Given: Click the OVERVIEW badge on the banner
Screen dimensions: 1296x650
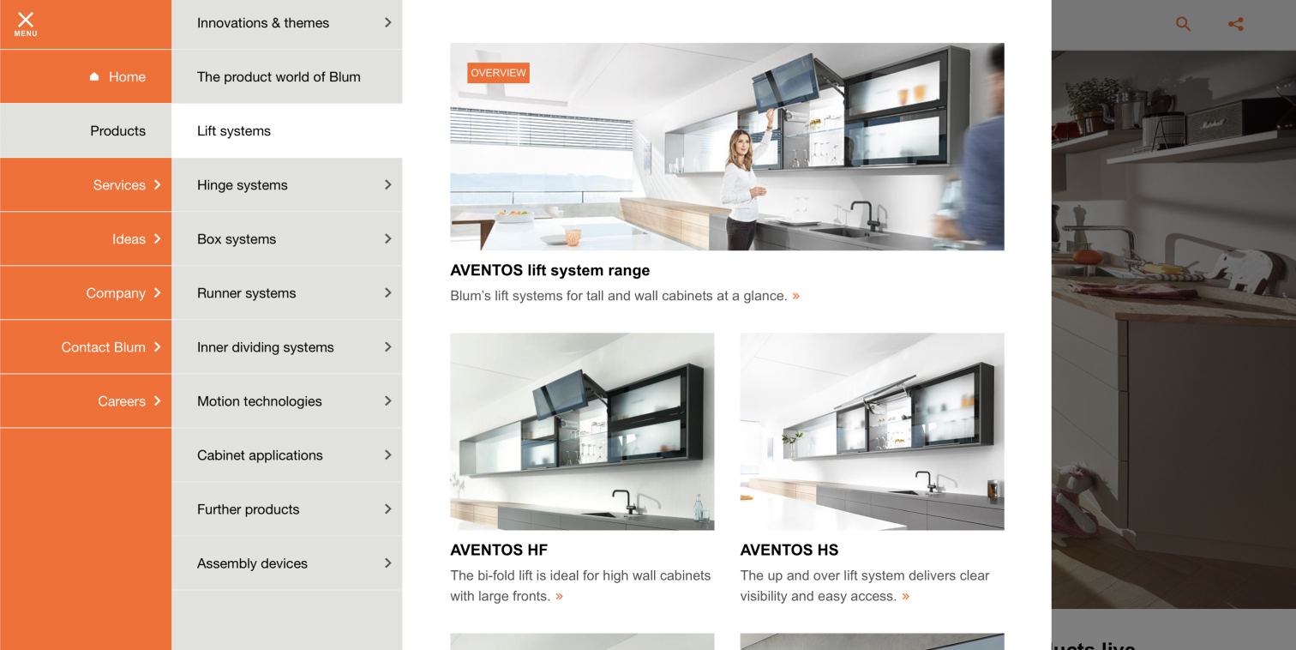Looking at the screenshot, I should tap(498, 73).
